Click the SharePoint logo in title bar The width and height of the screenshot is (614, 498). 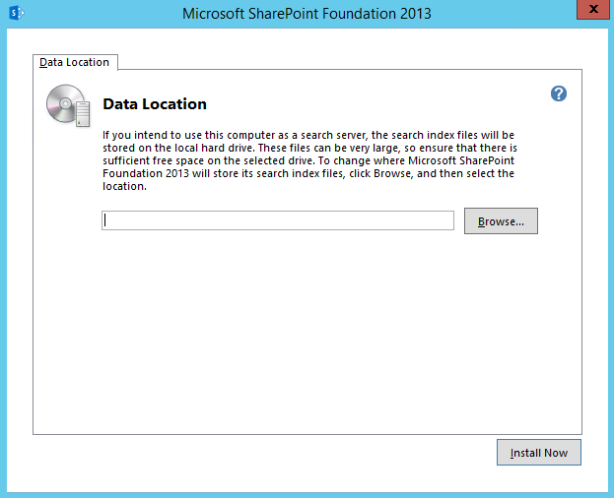point(17,13)
